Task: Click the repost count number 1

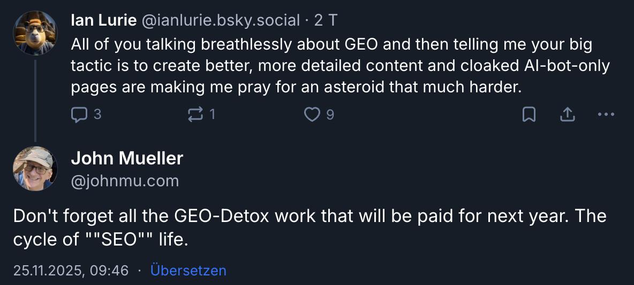Action: pyautogui.click(x=213, y=114)
